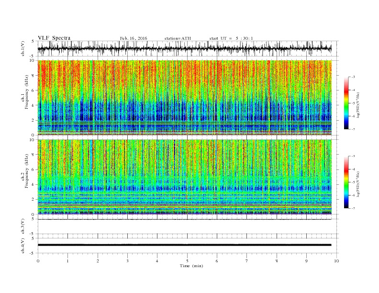Click the ch.2 colorbar "log(PSD)(V²/Hz)" label
Image resolution: width=379 pixels, height=293 pixels.
pyautogui.click(x=358, y=184)
